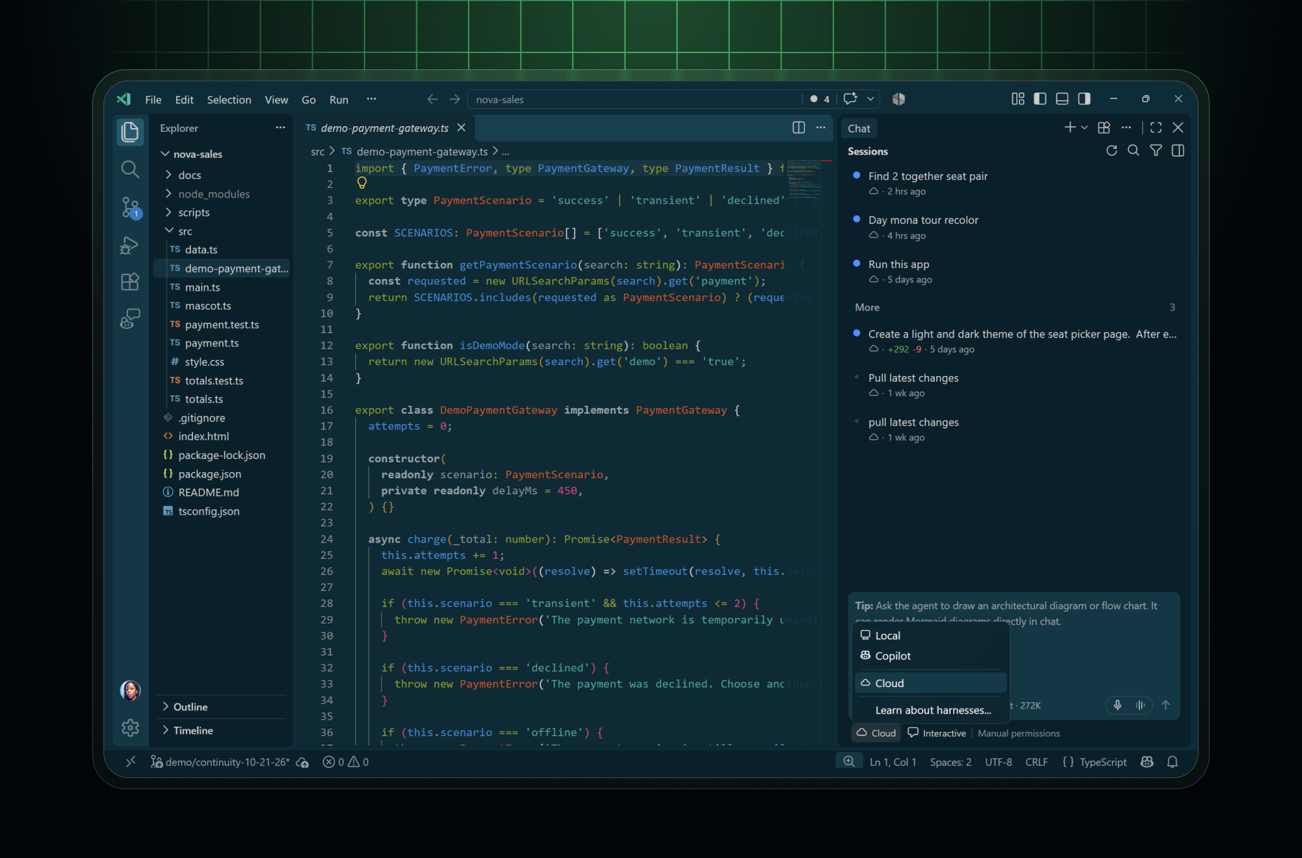This screenshot has width=1302, height=858.
Task: Open Run and Debug view
Action: 130,245
